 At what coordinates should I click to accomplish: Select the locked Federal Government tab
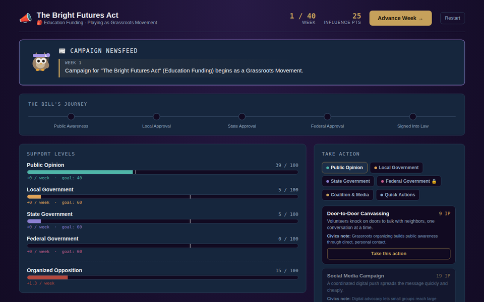[x=409, y=181]
